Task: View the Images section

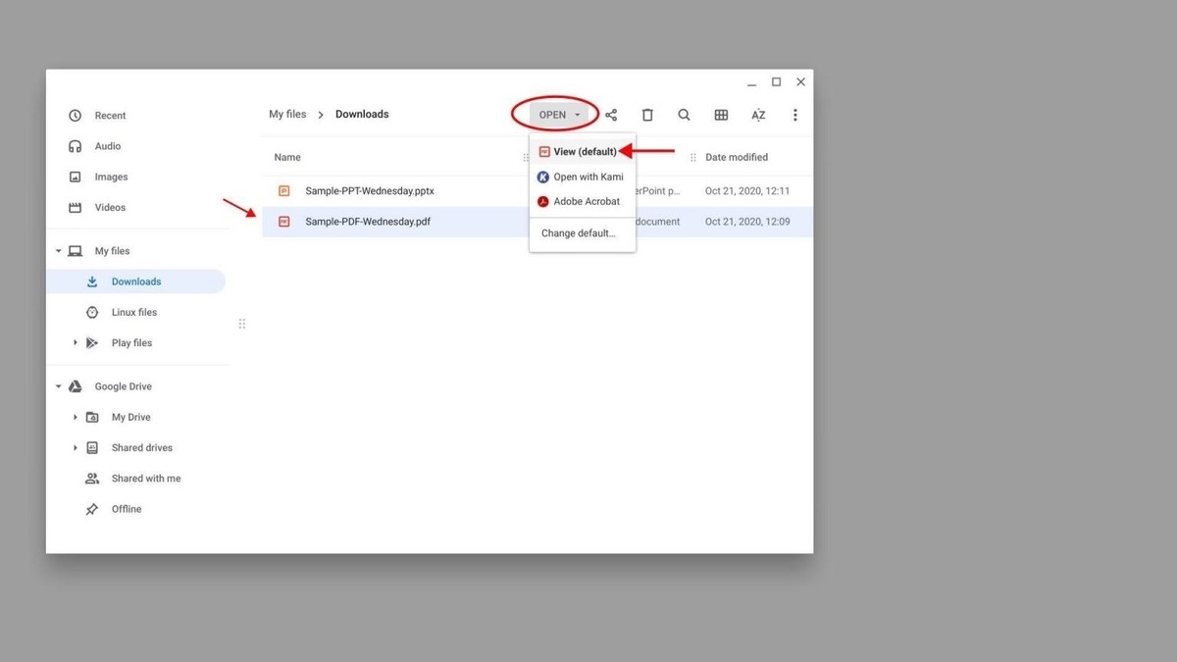Action: click(110, 177)
